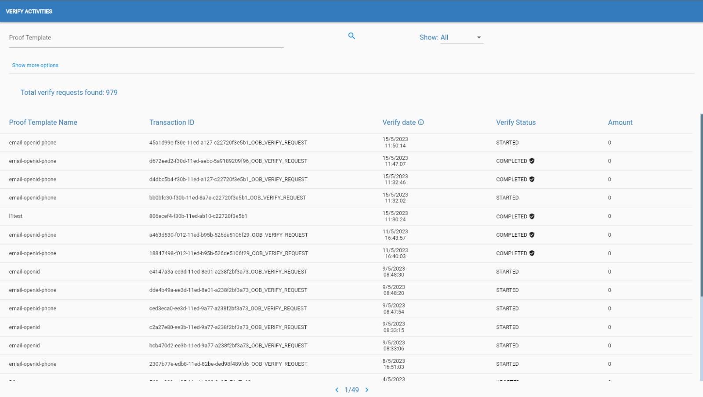The image size is (703, 397).
Task: Select transaction d672eed2-f30d-11ed-aebc ID
Action: (x=228, y=161)
